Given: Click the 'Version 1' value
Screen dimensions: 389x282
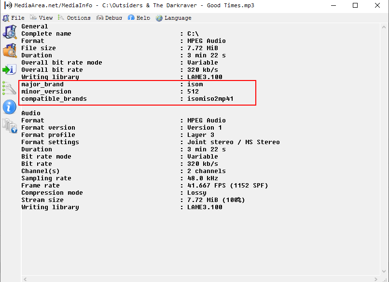Looking at the screenshot, I should [x=205, y=128].
